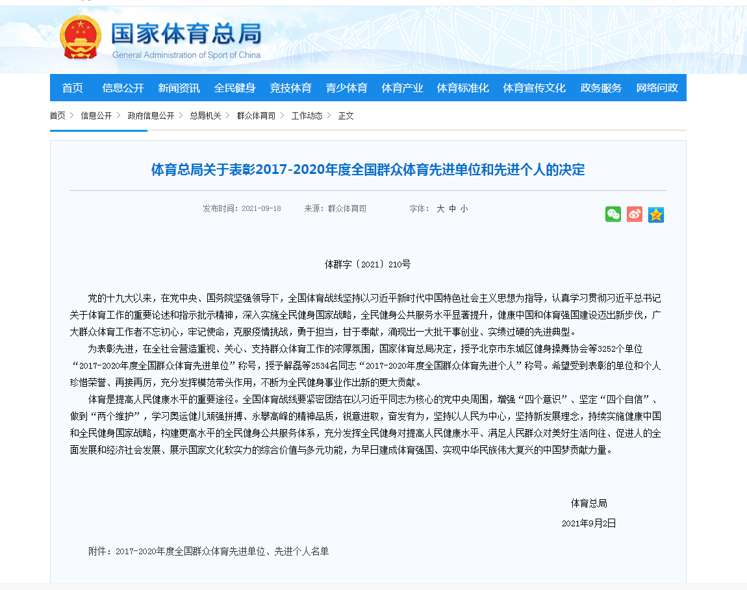Screen dimensions: 747x590
Task: Click the national emblem logo
Action: point(81,37)
